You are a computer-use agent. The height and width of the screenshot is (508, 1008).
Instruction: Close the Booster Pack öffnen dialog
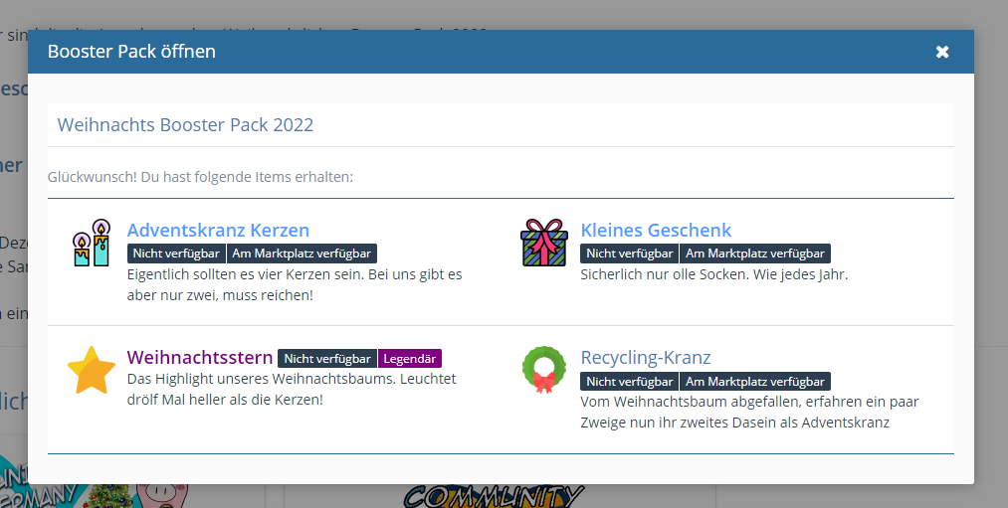[942, 52]
